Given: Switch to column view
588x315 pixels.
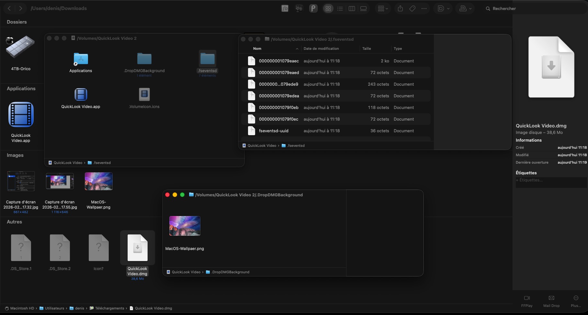Looking at the screenshot, I should click(352, 9).
